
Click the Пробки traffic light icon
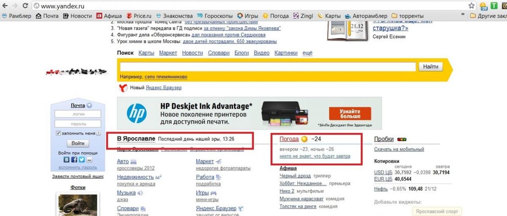click(x=401, y=139)
